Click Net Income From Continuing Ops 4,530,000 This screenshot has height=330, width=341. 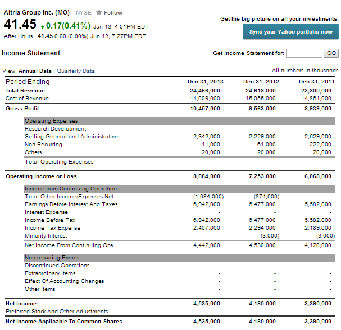click(262, 245)
